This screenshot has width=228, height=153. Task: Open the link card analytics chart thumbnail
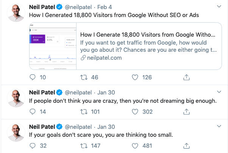coord(53,46)
